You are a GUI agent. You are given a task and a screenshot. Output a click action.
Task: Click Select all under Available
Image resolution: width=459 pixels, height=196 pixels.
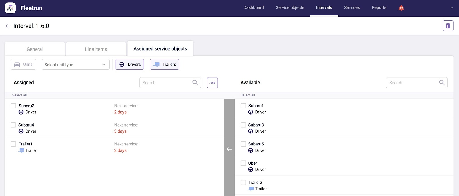248,95
